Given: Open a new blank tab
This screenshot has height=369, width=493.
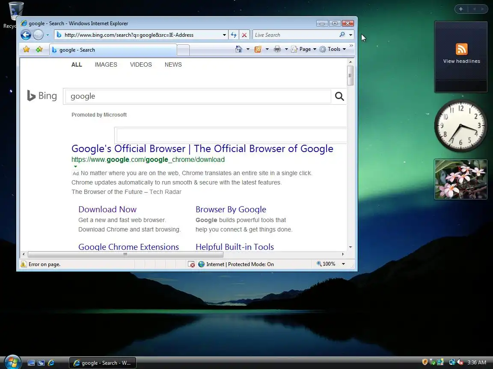Looking at the screenshot, I should pos(183,50).
